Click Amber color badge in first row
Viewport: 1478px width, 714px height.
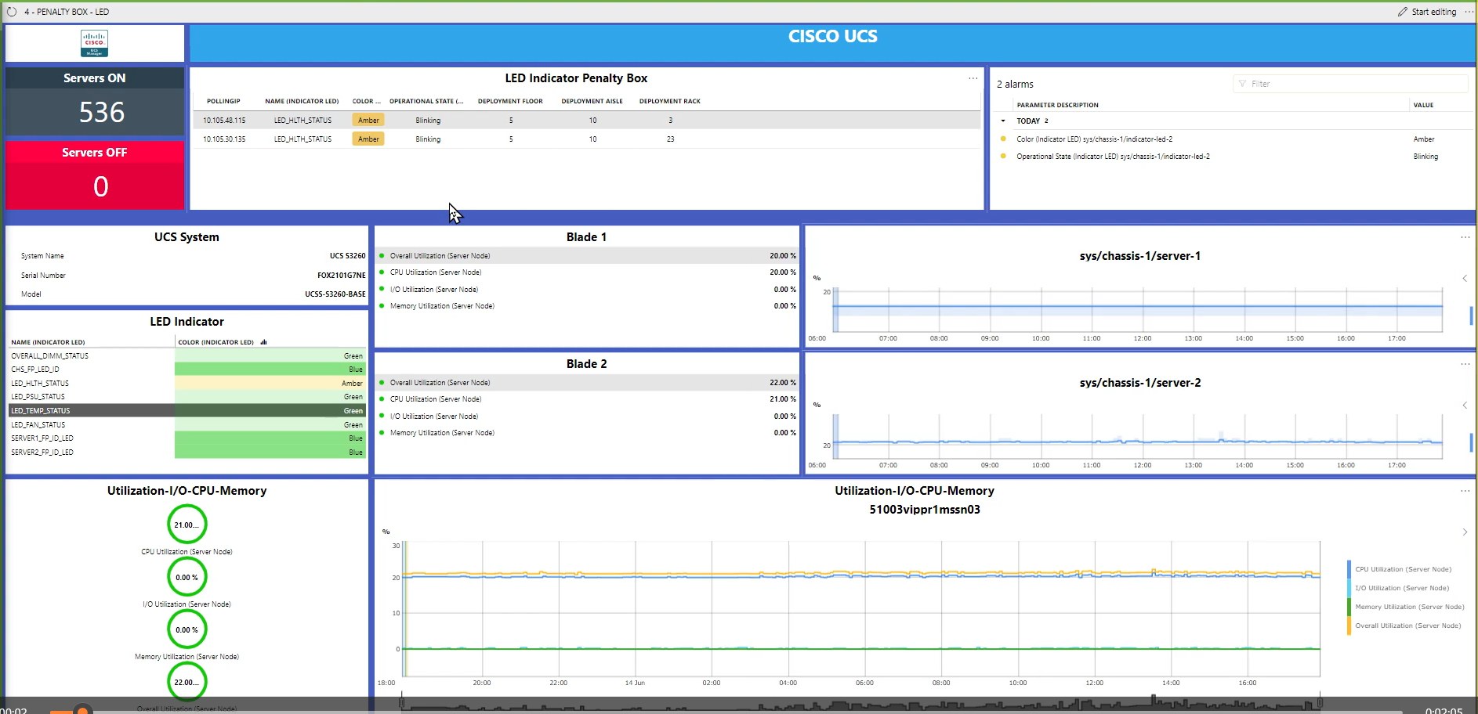pos(368,121)
